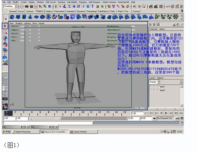Screen dimensions: 197x152
Task: Click the play backward button
Action: (161, 113)
